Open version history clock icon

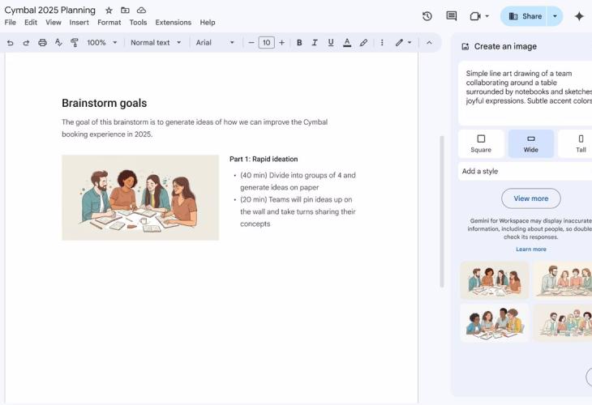click(x=427, y=16)
